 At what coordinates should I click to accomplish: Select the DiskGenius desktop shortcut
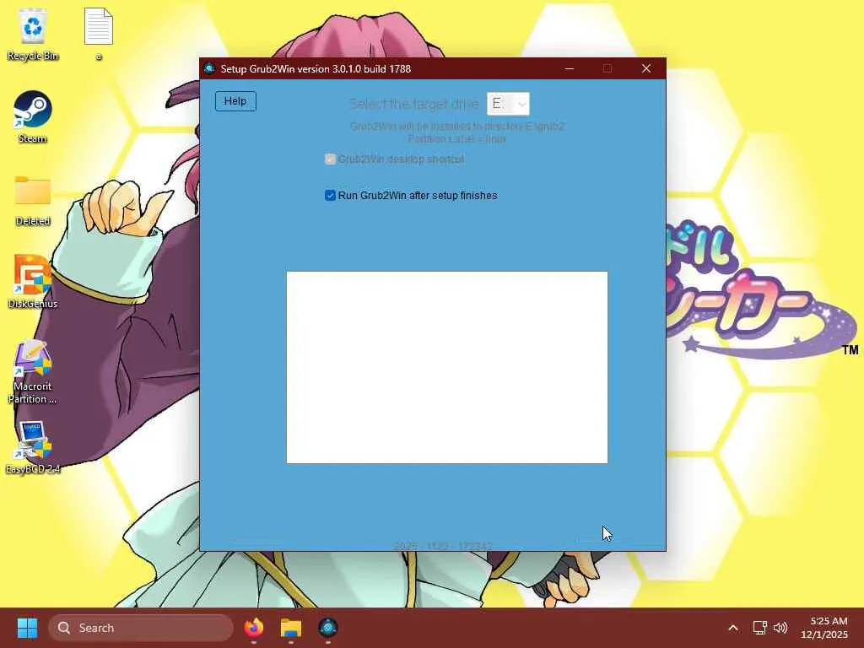pyautogui.click(x=33, y=282)
